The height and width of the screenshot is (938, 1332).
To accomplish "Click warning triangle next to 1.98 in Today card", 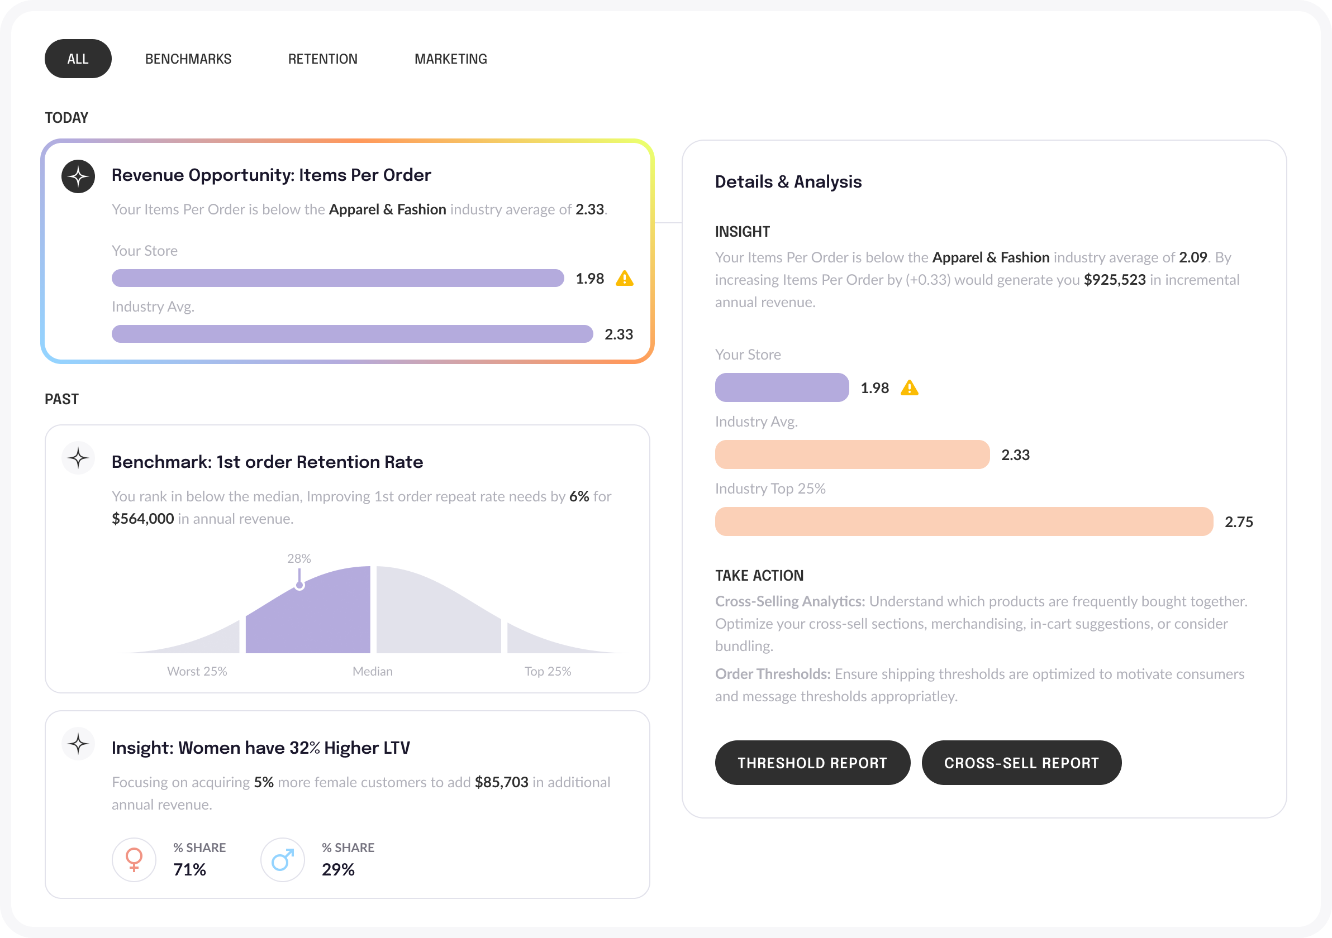I will point(624,279).
